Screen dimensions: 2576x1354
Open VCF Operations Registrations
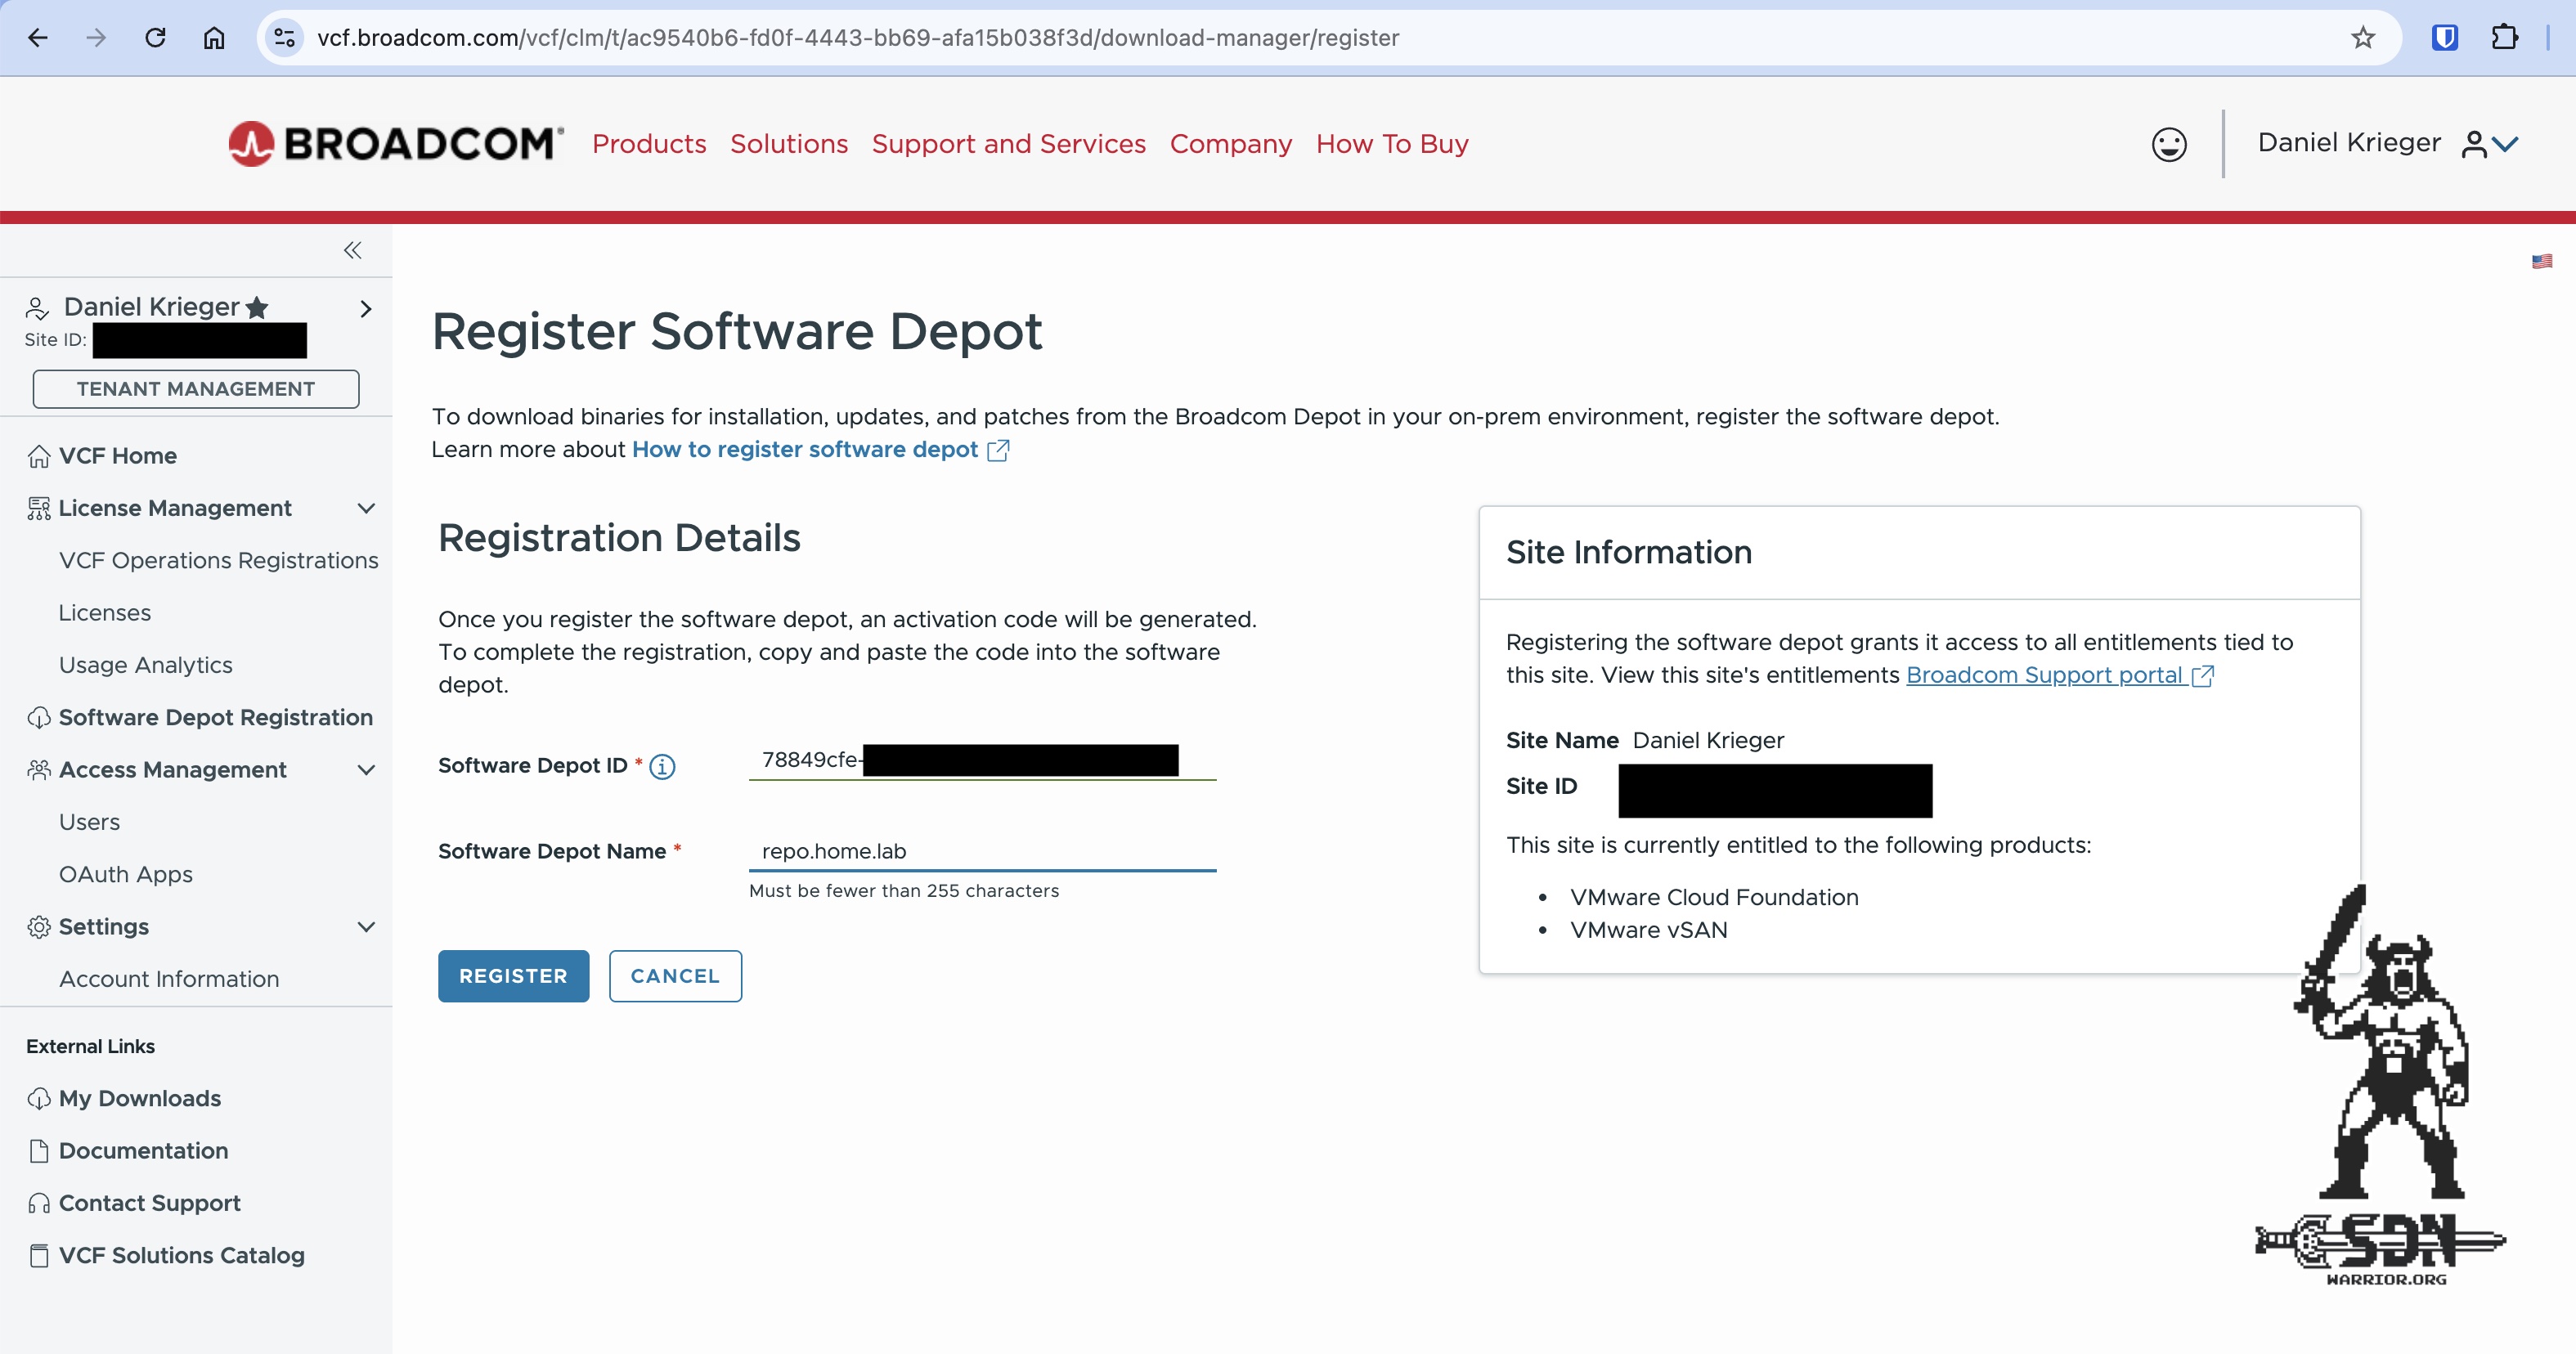pos(219,561)
